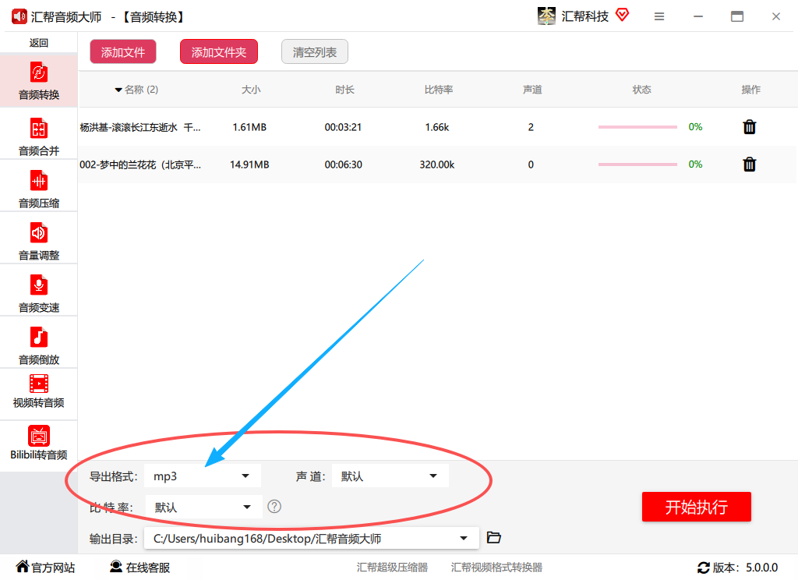
Task: Open the 音频合并 tool
Action: point(39,136)
